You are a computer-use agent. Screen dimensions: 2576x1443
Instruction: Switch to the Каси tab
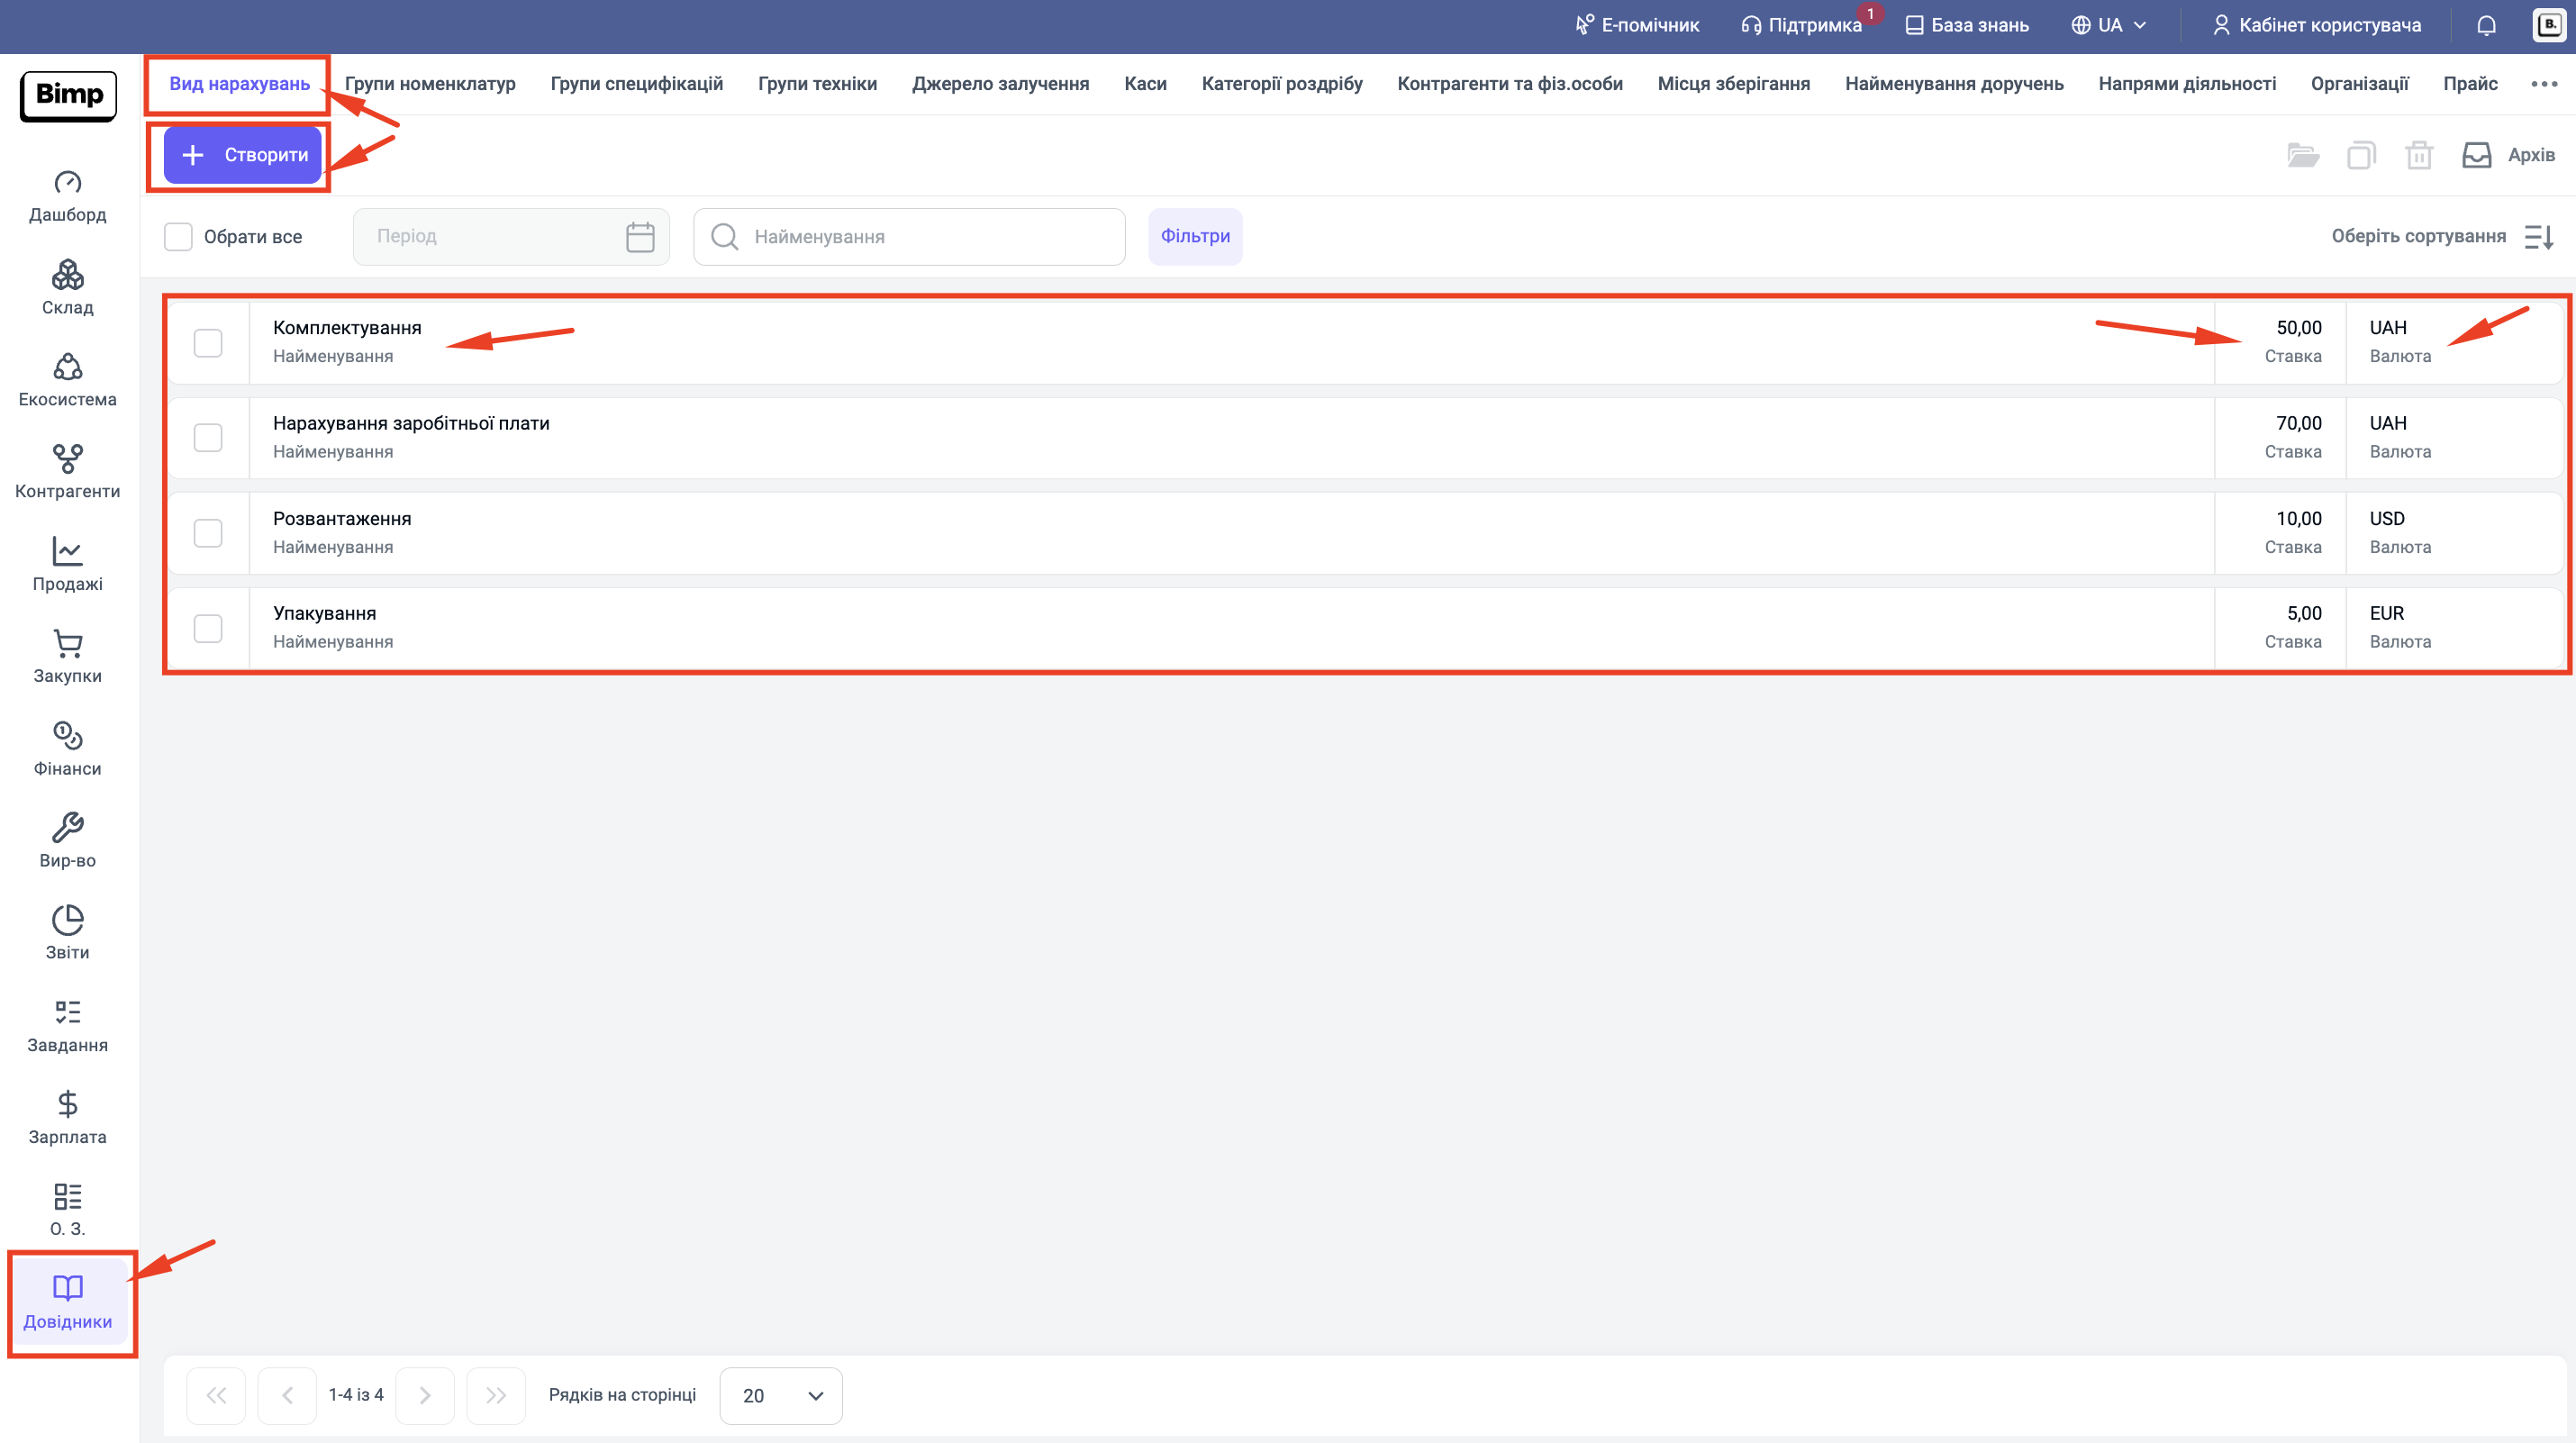[x=1145, y=84]
